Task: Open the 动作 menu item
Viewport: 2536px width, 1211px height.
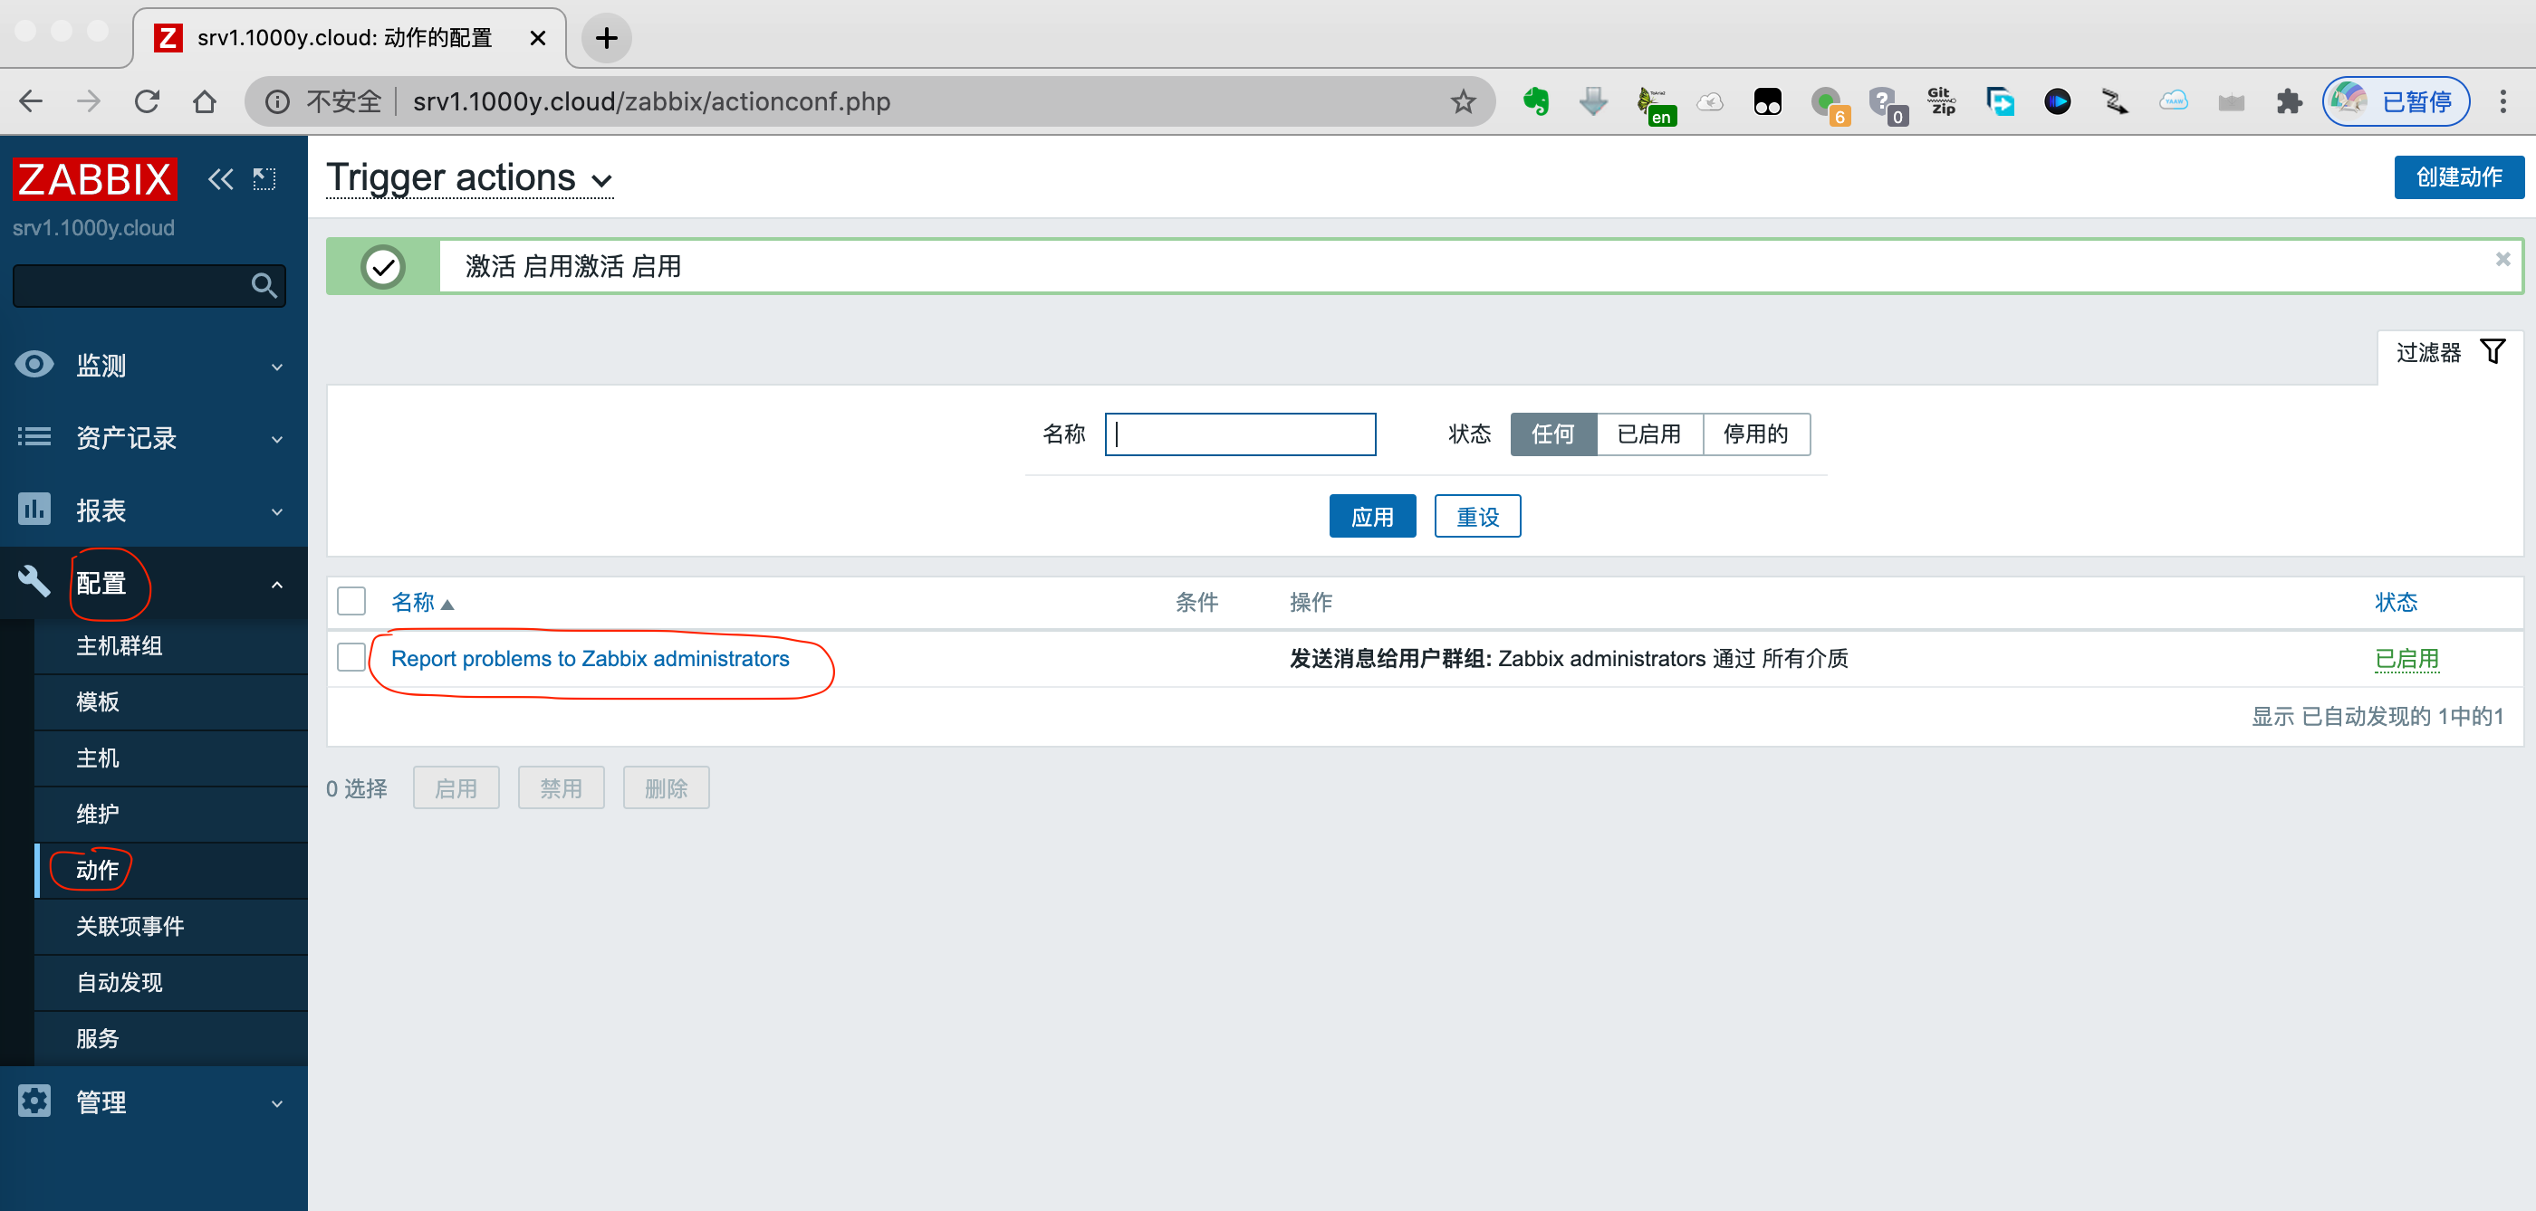Action: tap(95, 870)
